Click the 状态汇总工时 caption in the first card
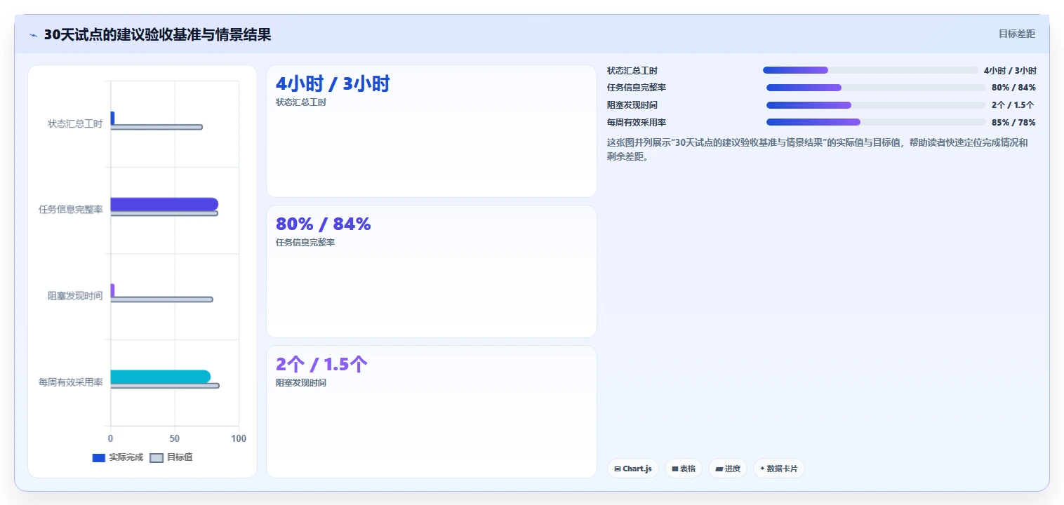 (x=301, y=102)
